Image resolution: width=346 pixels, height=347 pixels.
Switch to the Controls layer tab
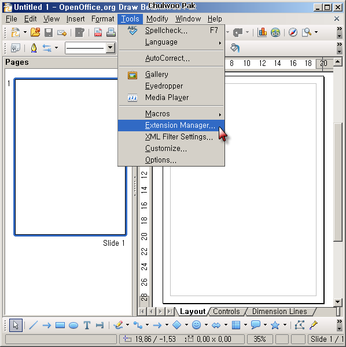point(226,311)
